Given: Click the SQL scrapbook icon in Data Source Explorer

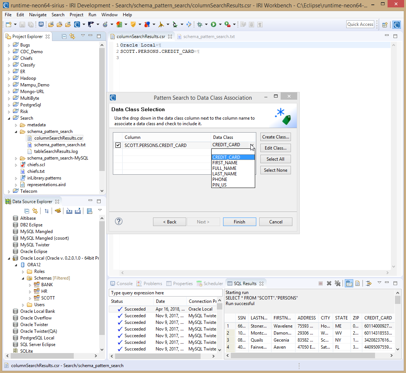Looking at the screenshot, I should [x=90, y=211].
